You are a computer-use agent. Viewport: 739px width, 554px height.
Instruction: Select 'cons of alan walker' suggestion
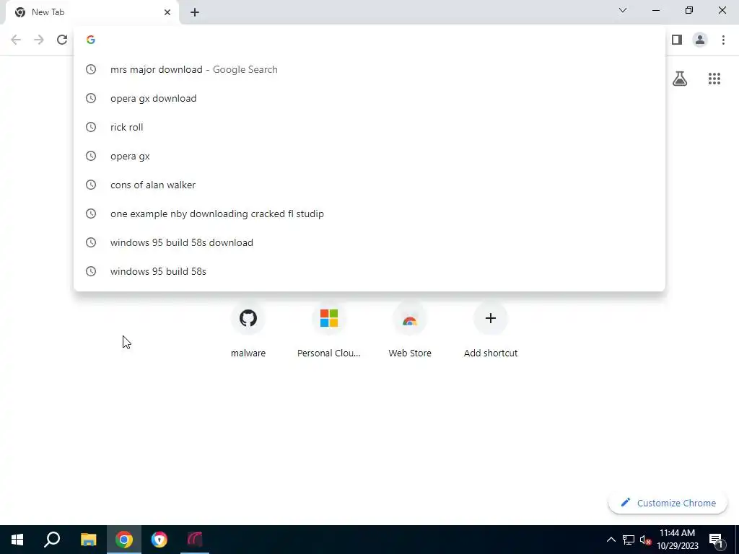[369, 185]
